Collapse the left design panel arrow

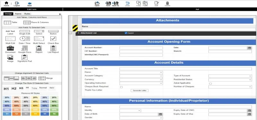click(x=60, y=14)
